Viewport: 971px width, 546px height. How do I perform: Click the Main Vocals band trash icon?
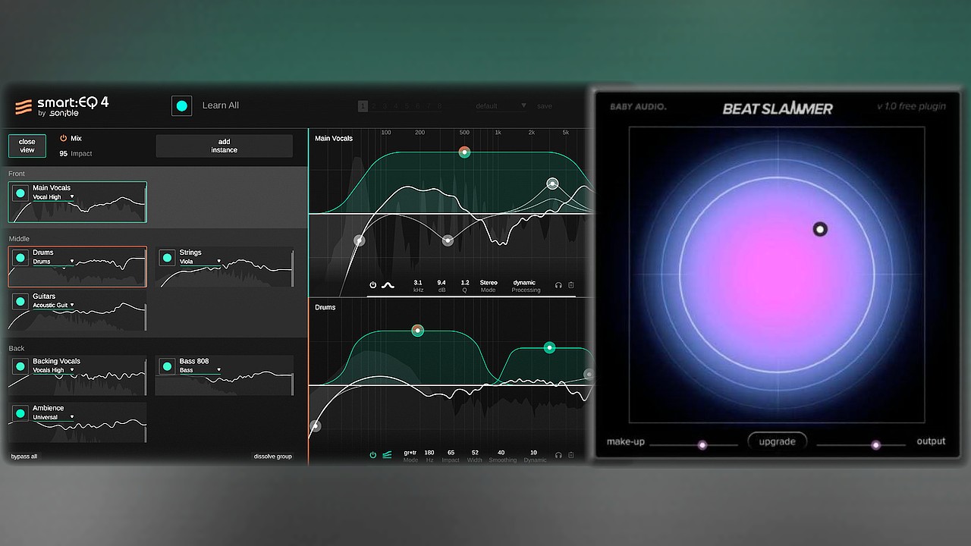(x=571, y=285)
